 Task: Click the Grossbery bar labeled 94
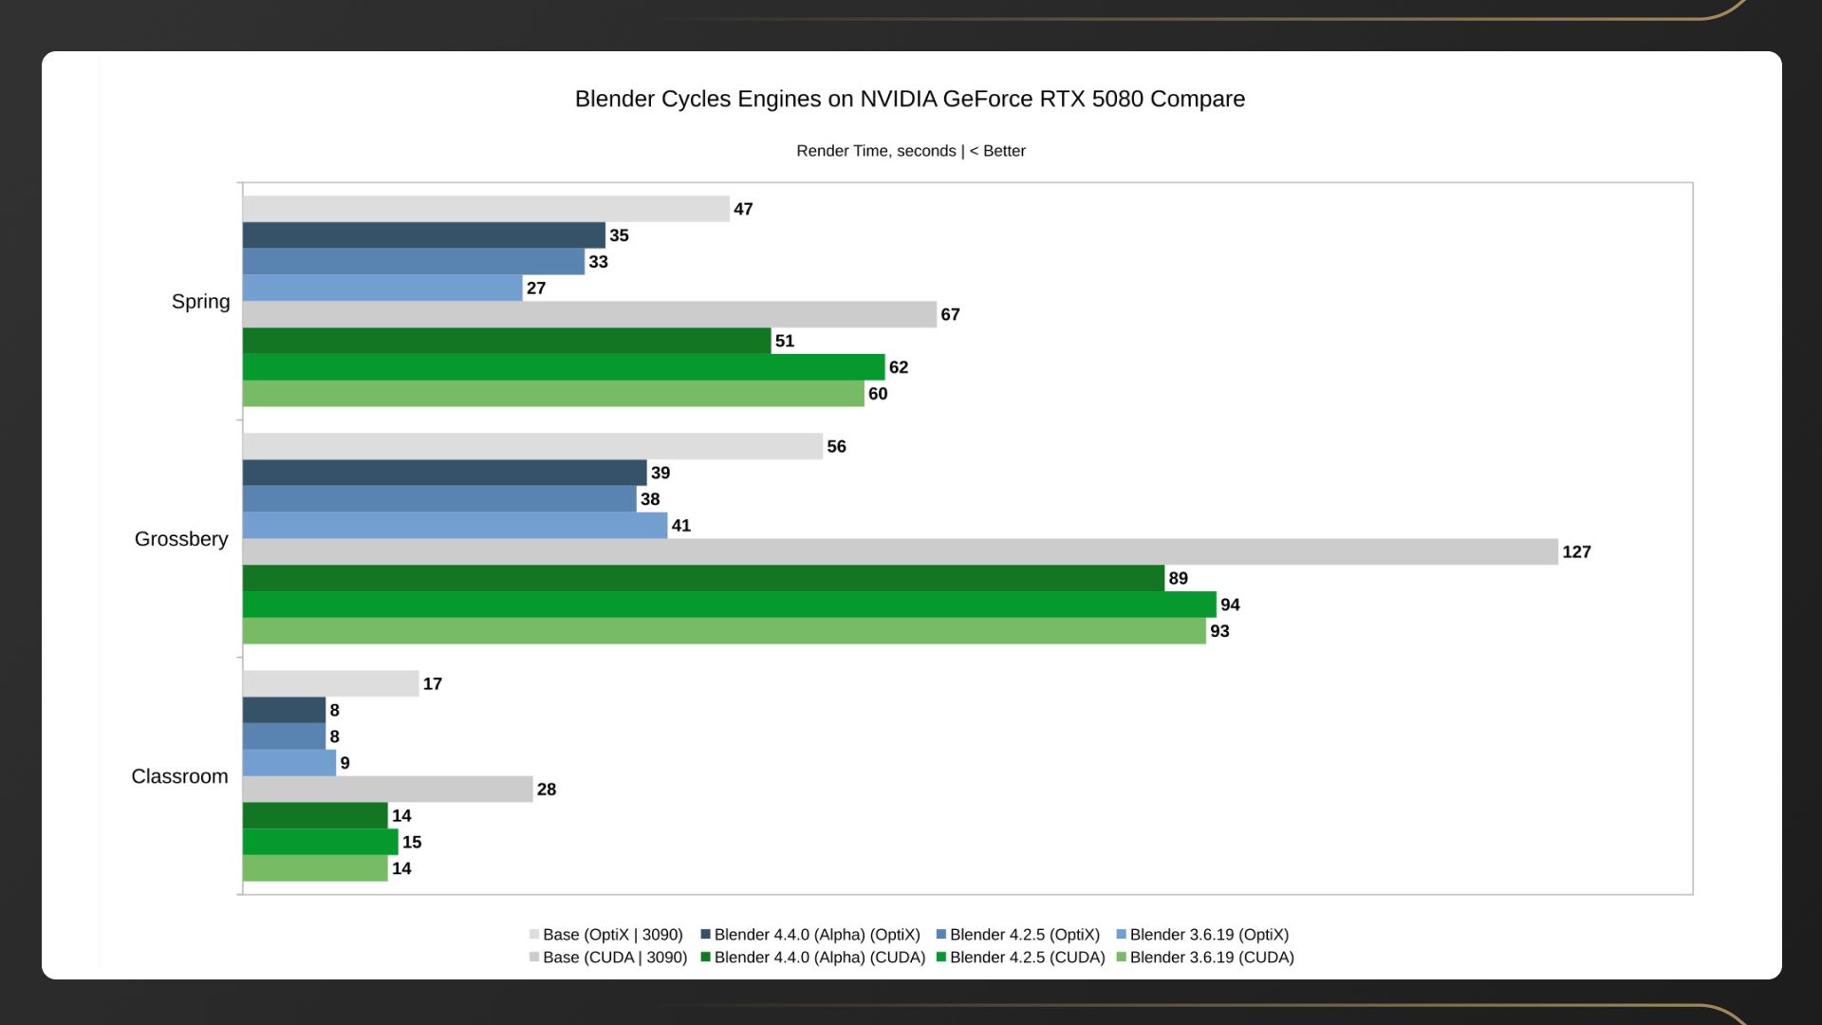pos(730,605)
